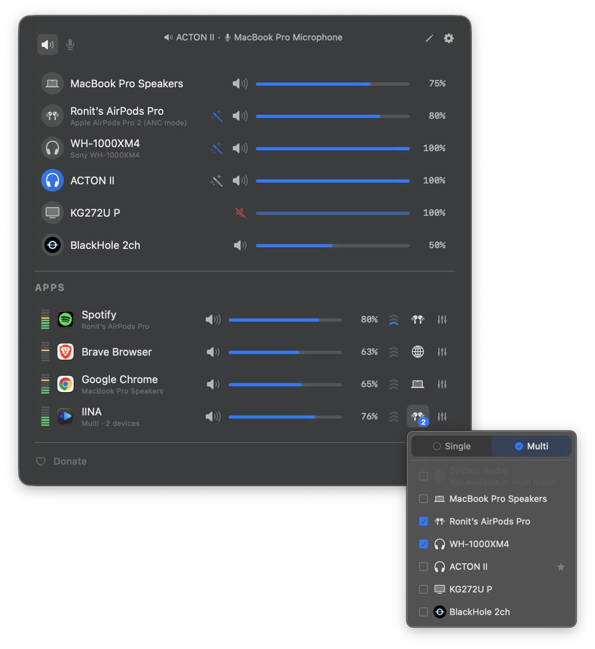Toggle magic wand icon for AirPods Pro
Image resolution: width=595 pixels, height=649 pixels.
click(x=216, y=116)
